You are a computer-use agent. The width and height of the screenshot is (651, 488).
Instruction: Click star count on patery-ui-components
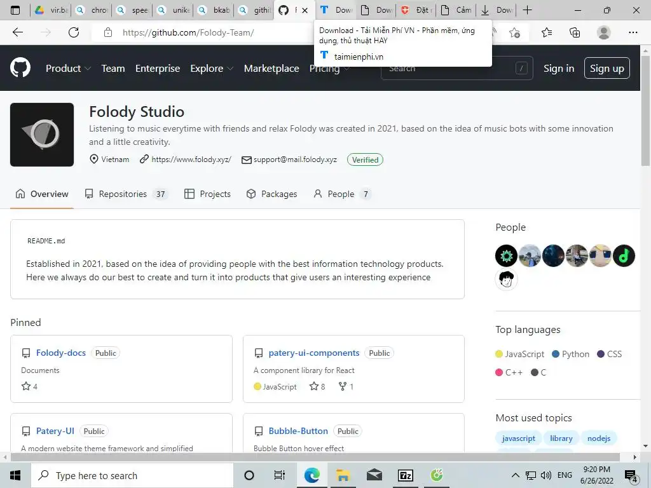[x=317, y=386]
